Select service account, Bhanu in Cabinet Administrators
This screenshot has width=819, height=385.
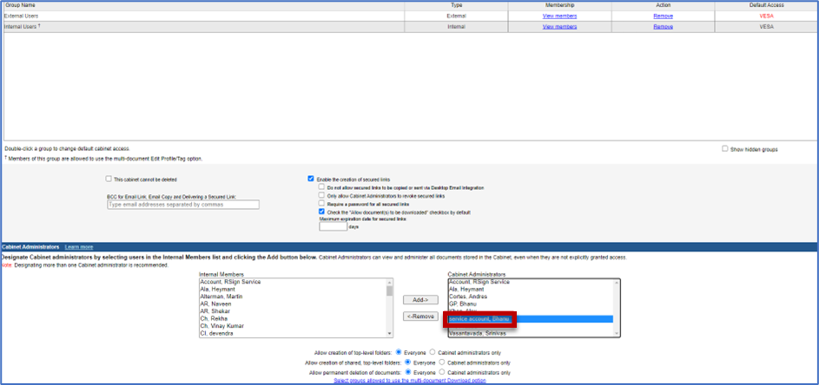(x=480, y=319)
